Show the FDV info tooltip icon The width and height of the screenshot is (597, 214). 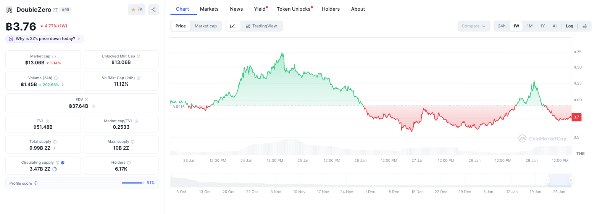(86, 99)
